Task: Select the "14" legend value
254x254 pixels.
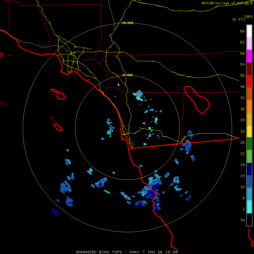Action: point(242,176)
